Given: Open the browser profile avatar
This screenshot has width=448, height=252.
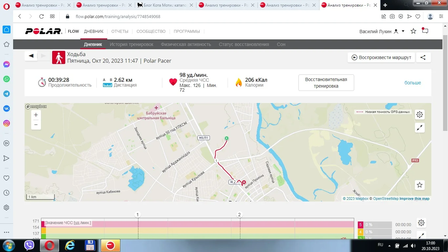Looking at the screenshot, I should point(431,16).
